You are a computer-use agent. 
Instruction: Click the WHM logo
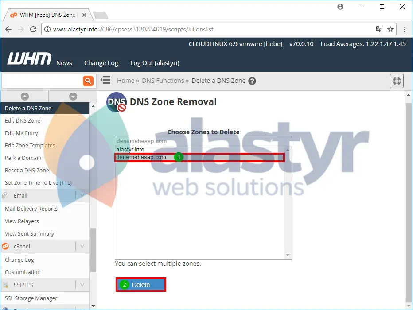coord(29,58)
